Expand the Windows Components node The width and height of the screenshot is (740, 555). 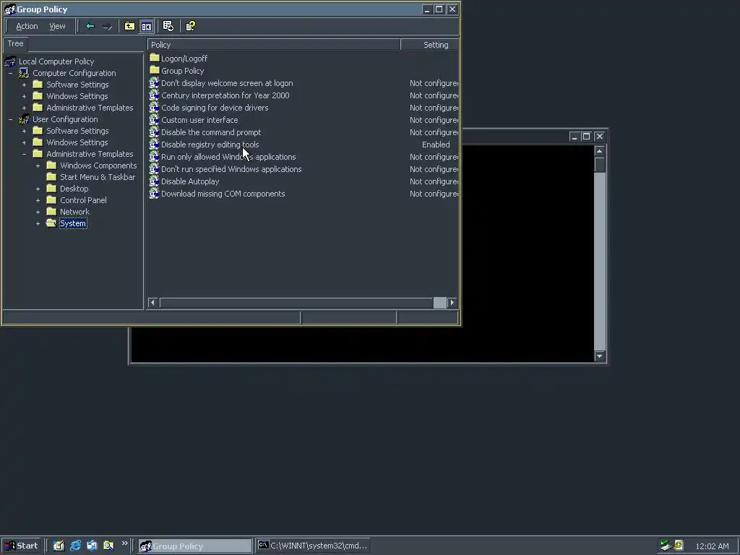(38, 165)
